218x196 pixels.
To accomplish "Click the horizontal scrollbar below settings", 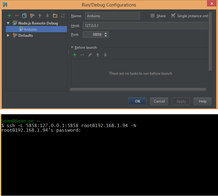I will [x=138, y=89].
